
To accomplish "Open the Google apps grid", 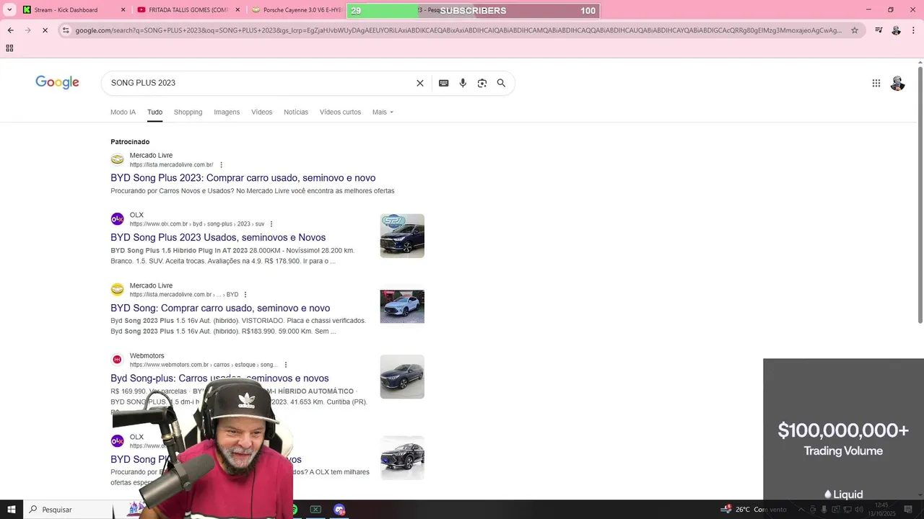I will [876, 83].
